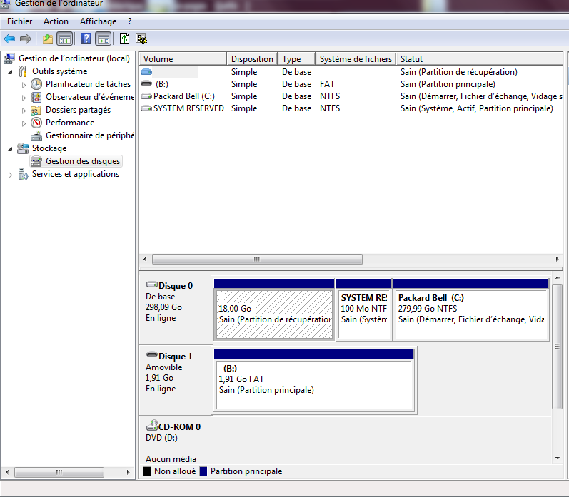The width and height of the screenshot is (569, 497).
Task: Open the Action menu
Action: coord(56,21)
